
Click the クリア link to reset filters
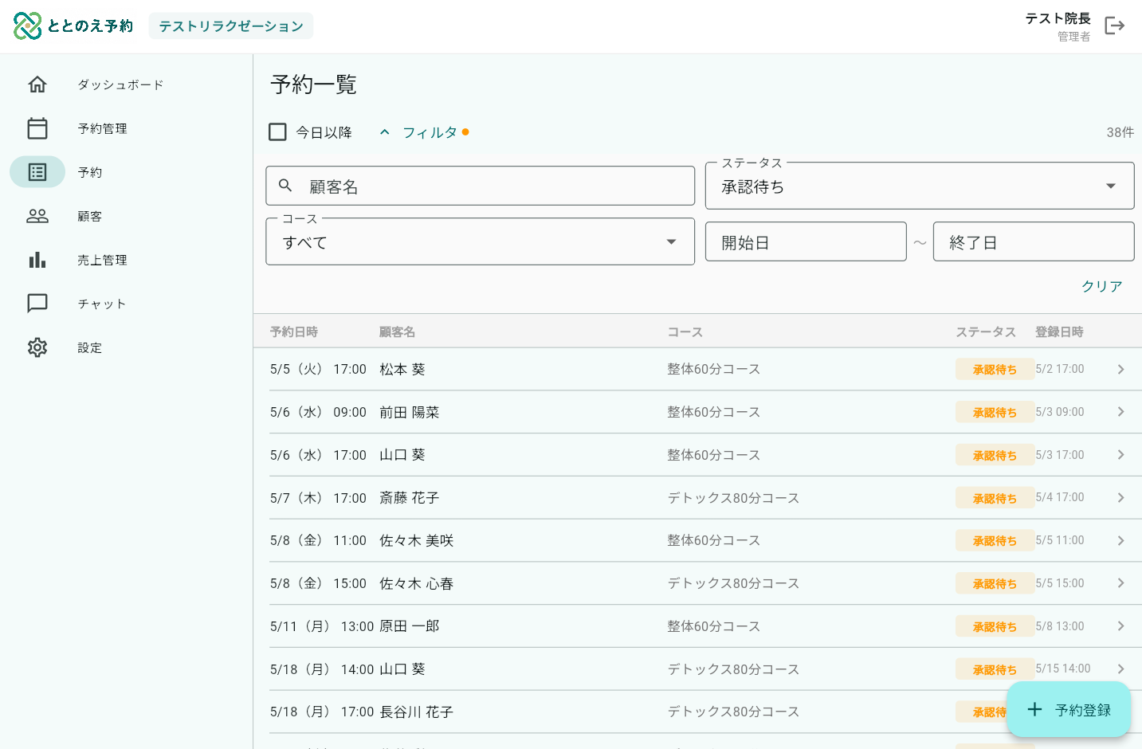tap(1101, 286)
